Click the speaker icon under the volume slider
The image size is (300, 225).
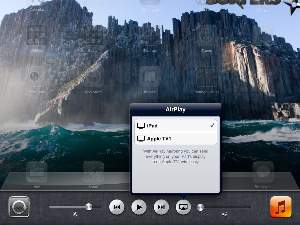tap(225, 214)
